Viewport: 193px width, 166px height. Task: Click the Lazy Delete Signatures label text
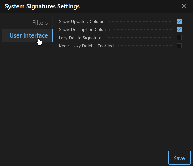81,38
